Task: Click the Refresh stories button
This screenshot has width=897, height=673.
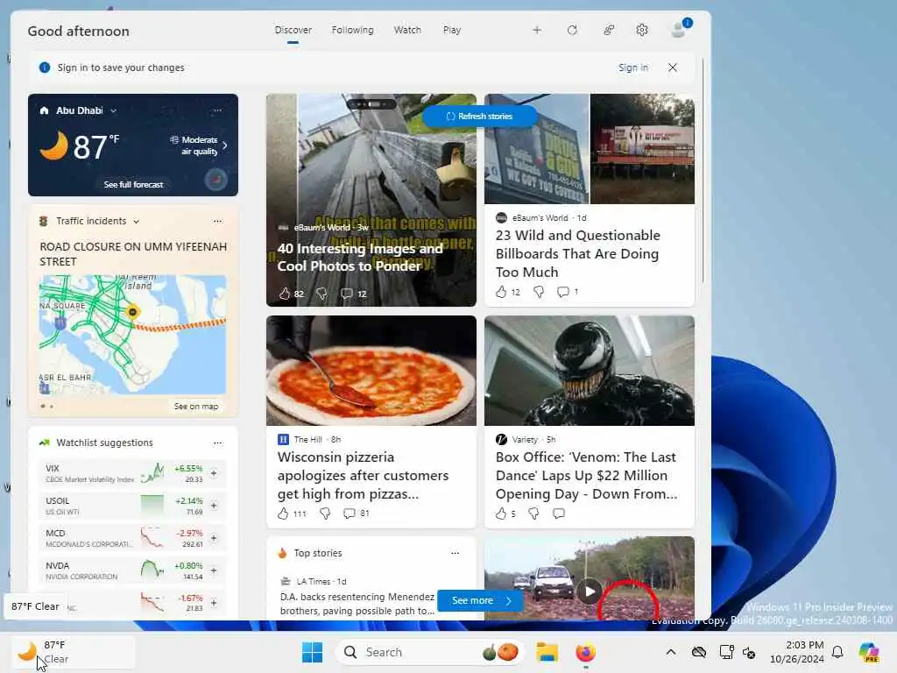Action: [x=479, y=117]
